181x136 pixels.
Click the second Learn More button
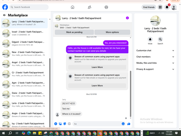(x=97, y=86)
